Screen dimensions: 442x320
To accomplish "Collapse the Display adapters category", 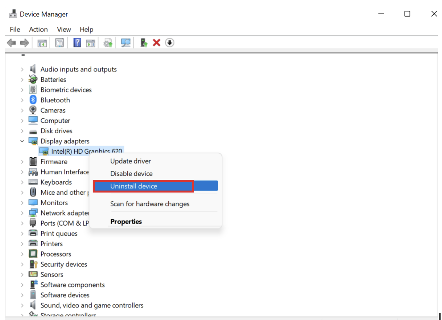I will tap(22, 141).
